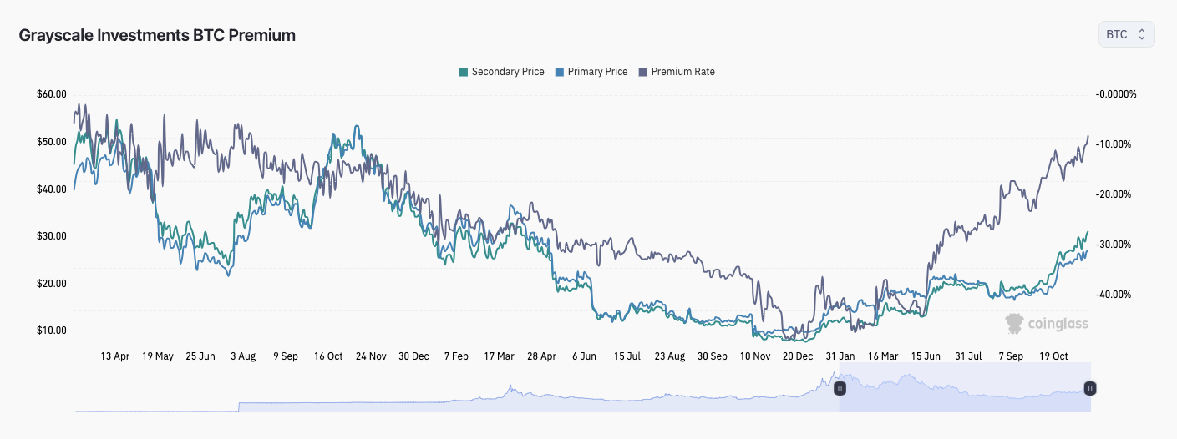Viewport: 1177px width, 439px height.
Task: Click the -40.00% right axis label
Action: [1114, 295]
